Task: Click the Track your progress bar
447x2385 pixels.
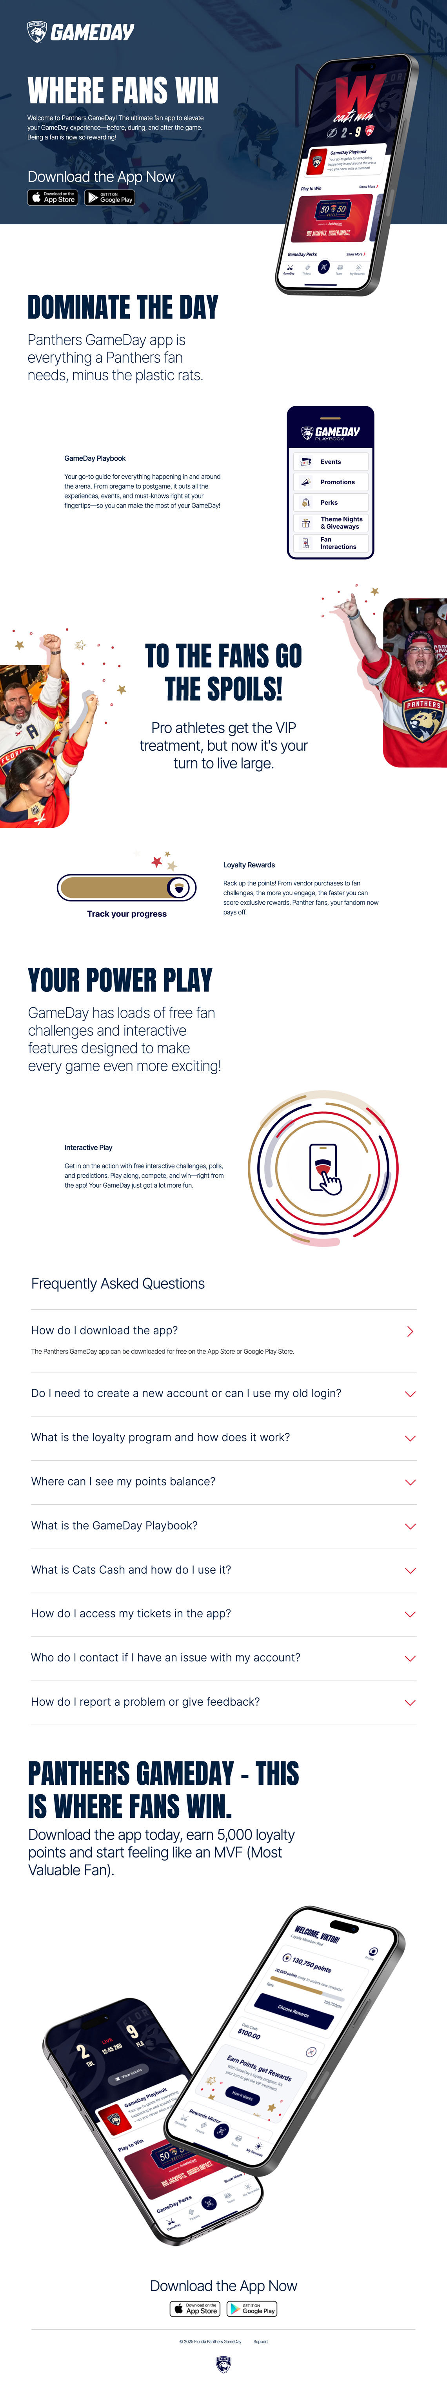Action: pos(127,888)
